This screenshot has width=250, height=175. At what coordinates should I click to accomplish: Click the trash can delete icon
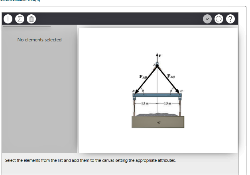(x=31, y=19)
